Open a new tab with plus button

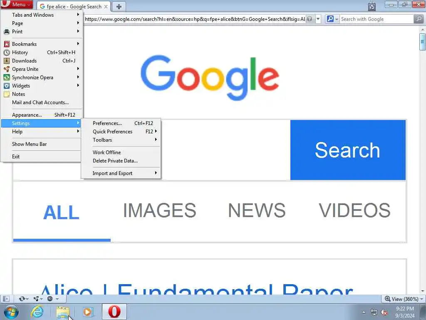coord(119,7)
